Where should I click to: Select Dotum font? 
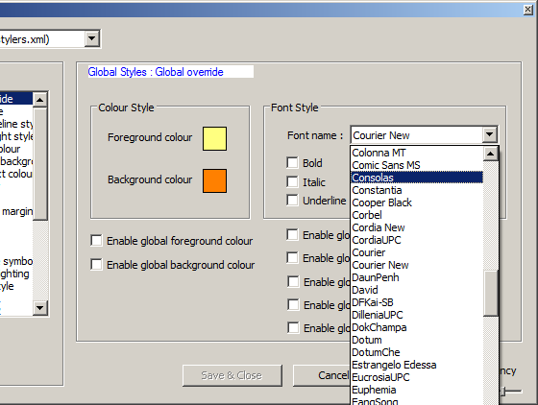coord(417,340)
